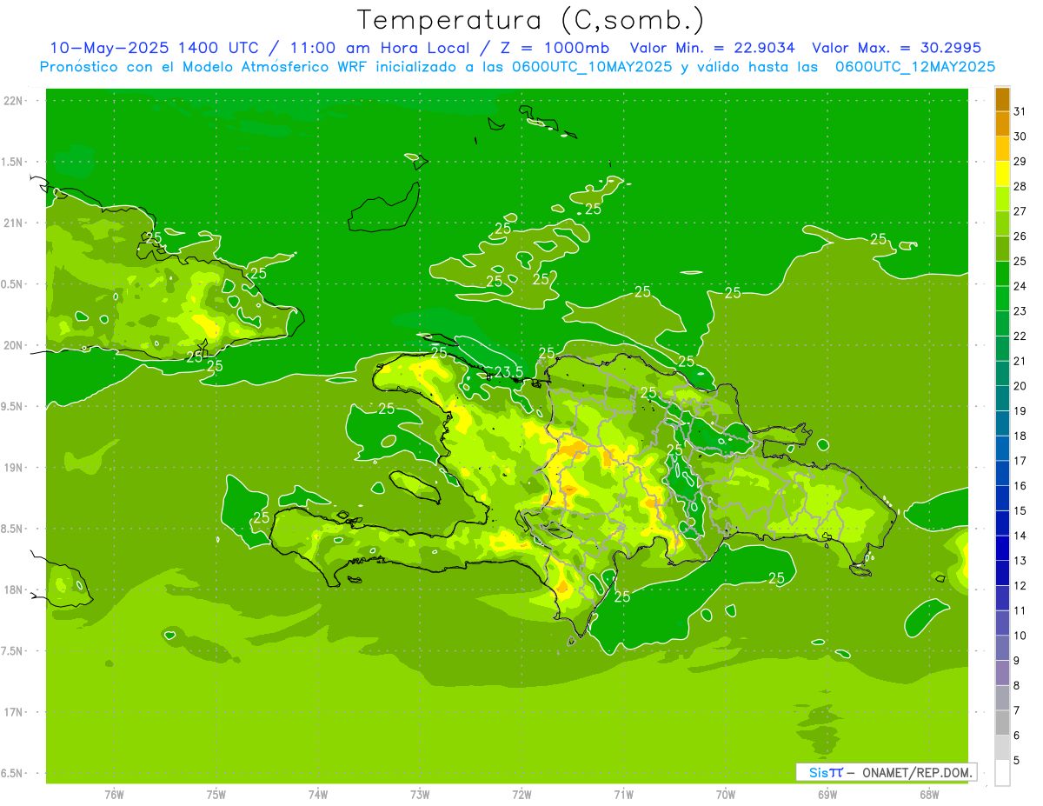
Task: Click the legend value 17
Action: pos(1020,461)
